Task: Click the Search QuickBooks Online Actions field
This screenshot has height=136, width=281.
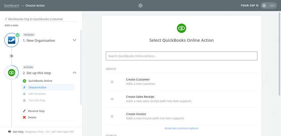Action: (181, 56)
